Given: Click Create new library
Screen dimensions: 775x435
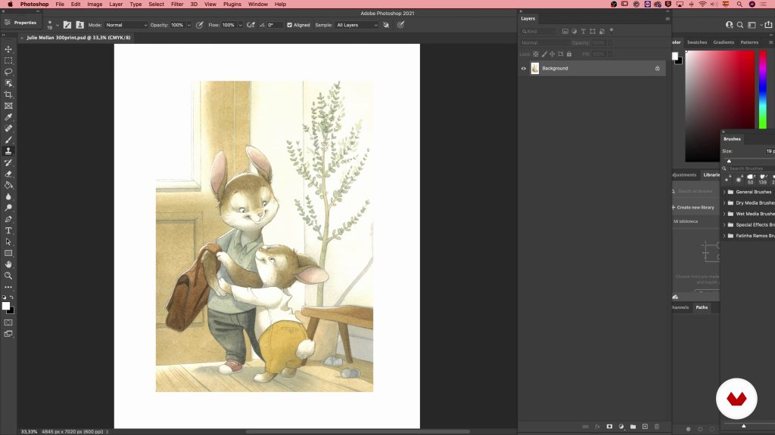Looking at the screenshot, I should (695, 207).
